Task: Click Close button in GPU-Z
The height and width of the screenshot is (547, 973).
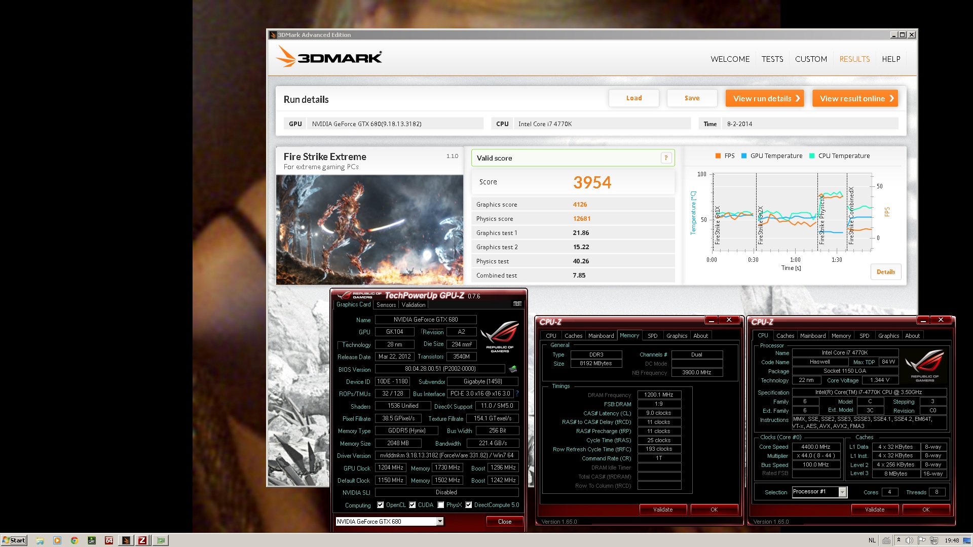Action: [x=505, y=521]
